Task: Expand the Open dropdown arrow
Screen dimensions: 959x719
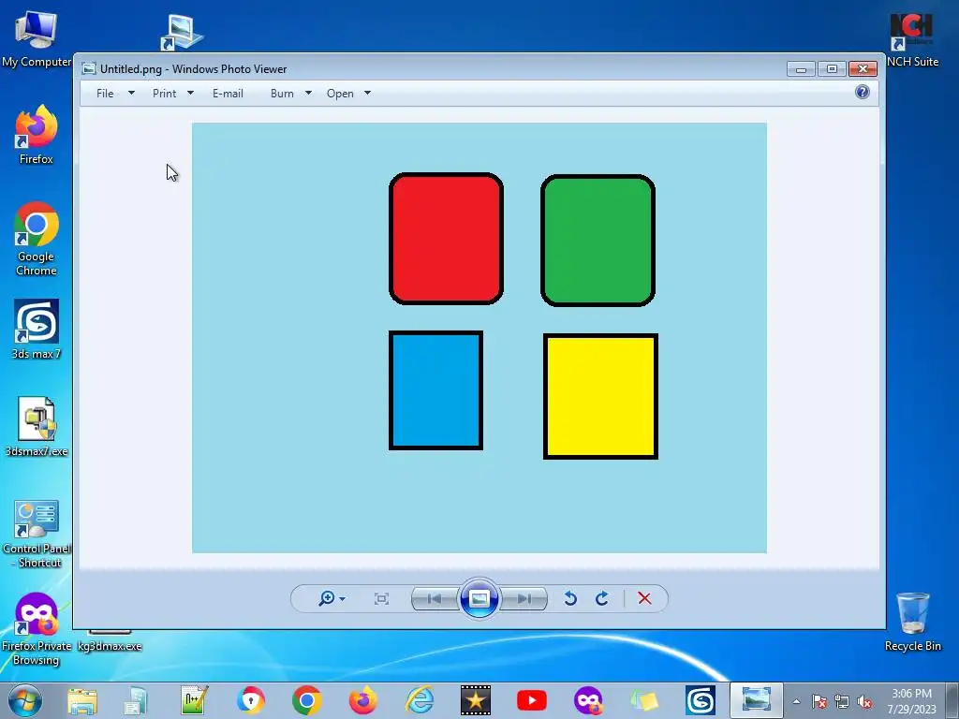Action: pyautogui.click(x=367, y=93)
